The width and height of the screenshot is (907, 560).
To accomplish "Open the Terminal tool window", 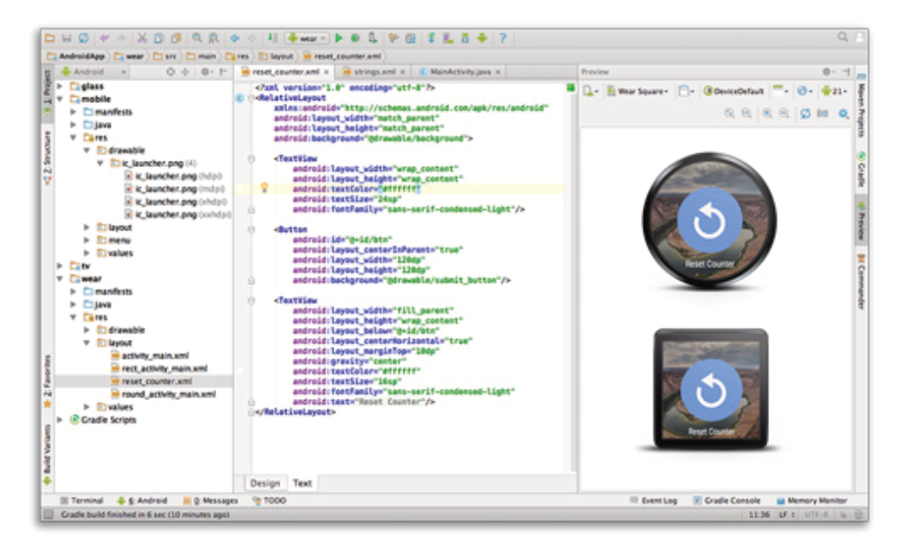I will point(81,500).
